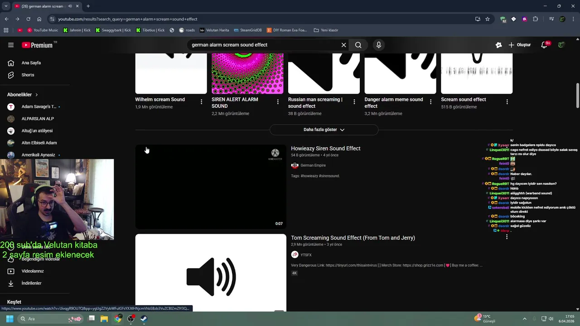Image resolution: width=580 pixels, height=326 pixels.
Task: Open the Swaggybark | Kick bookmark
Action: (113, 30)
